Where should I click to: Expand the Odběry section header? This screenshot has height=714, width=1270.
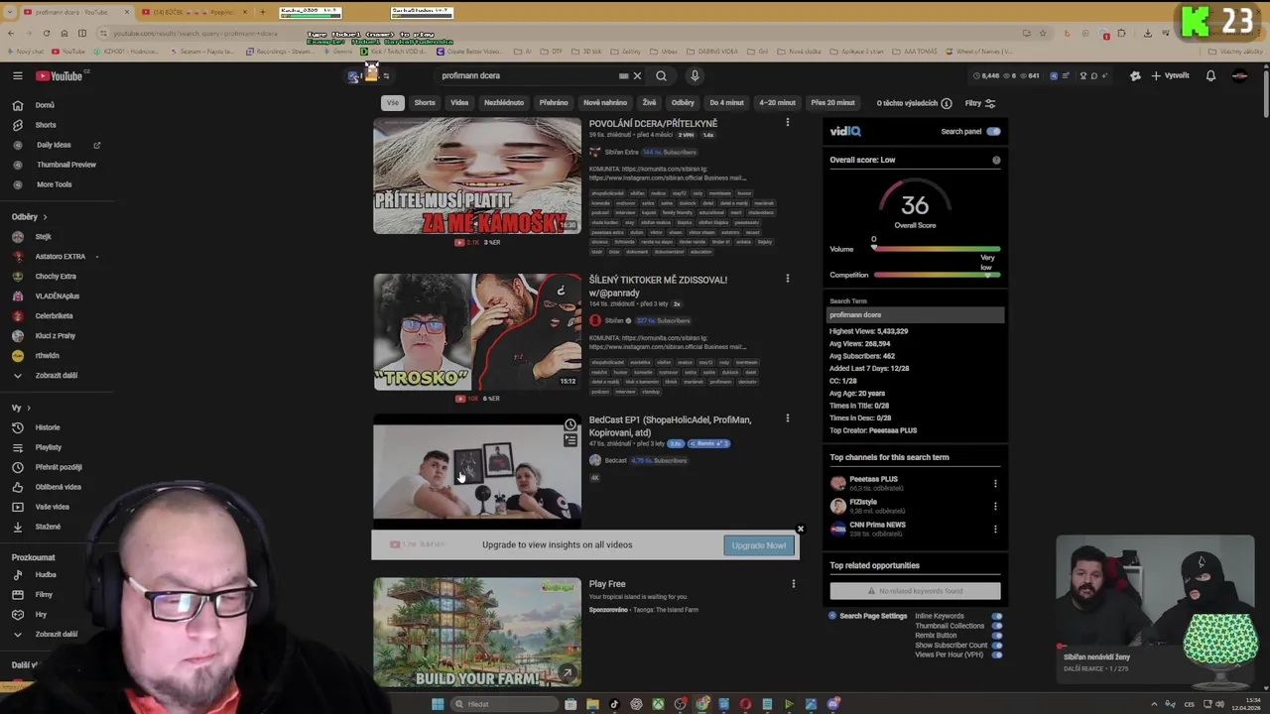pos(29,217)
